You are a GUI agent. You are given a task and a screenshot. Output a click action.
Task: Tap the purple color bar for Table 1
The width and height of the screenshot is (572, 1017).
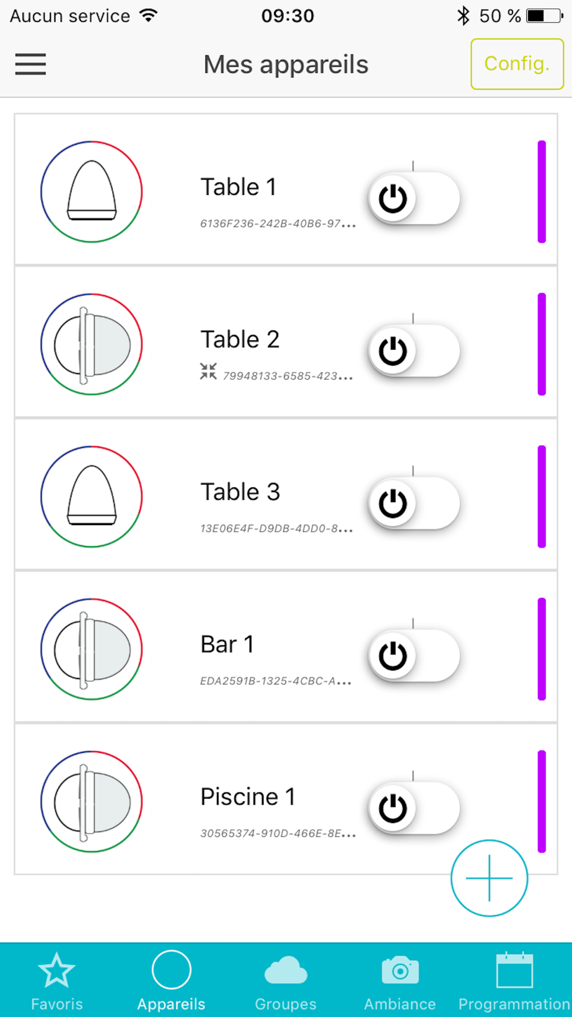pyautogui.click(x=542, y=192)
